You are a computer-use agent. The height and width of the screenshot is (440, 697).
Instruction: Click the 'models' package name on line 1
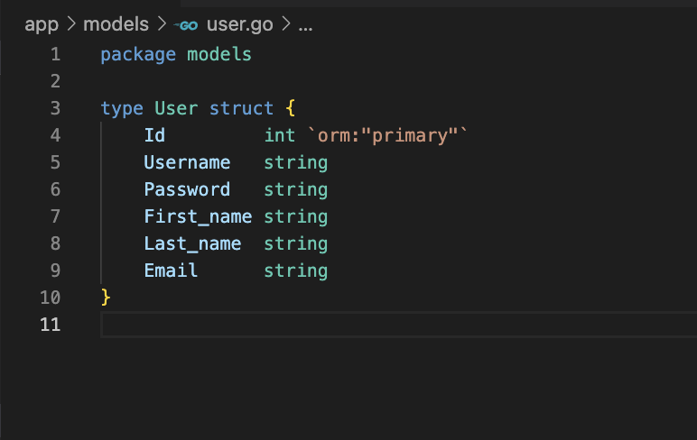(219, 55)
